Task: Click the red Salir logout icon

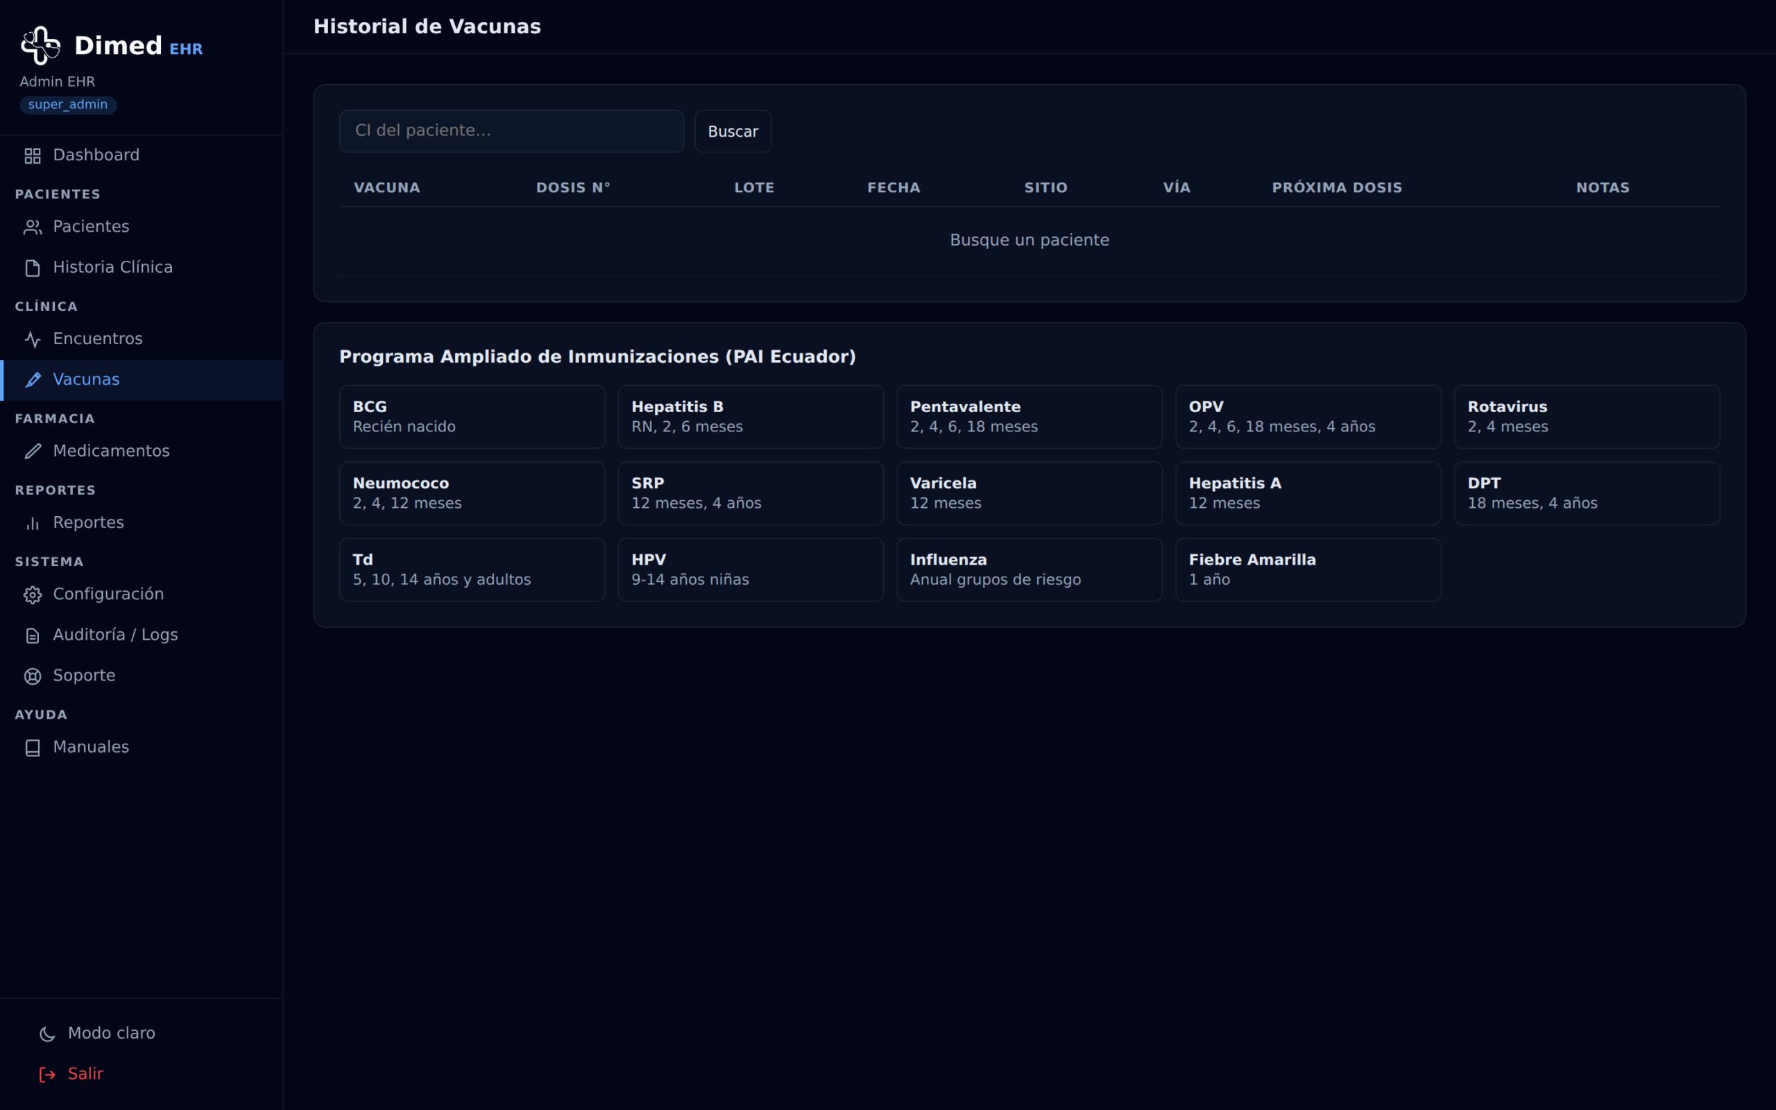Action: coord(47,1075)
